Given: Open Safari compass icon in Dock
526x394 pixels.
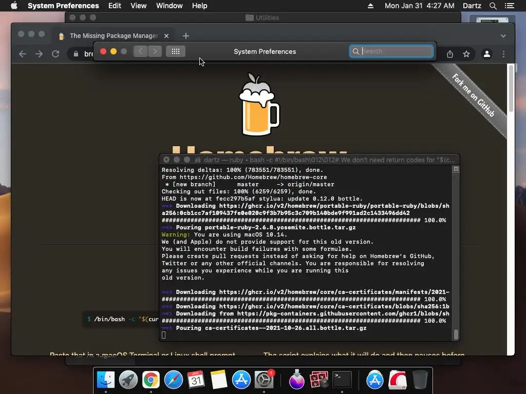Looking at the screenshot, I should click(x=174, y=380).
